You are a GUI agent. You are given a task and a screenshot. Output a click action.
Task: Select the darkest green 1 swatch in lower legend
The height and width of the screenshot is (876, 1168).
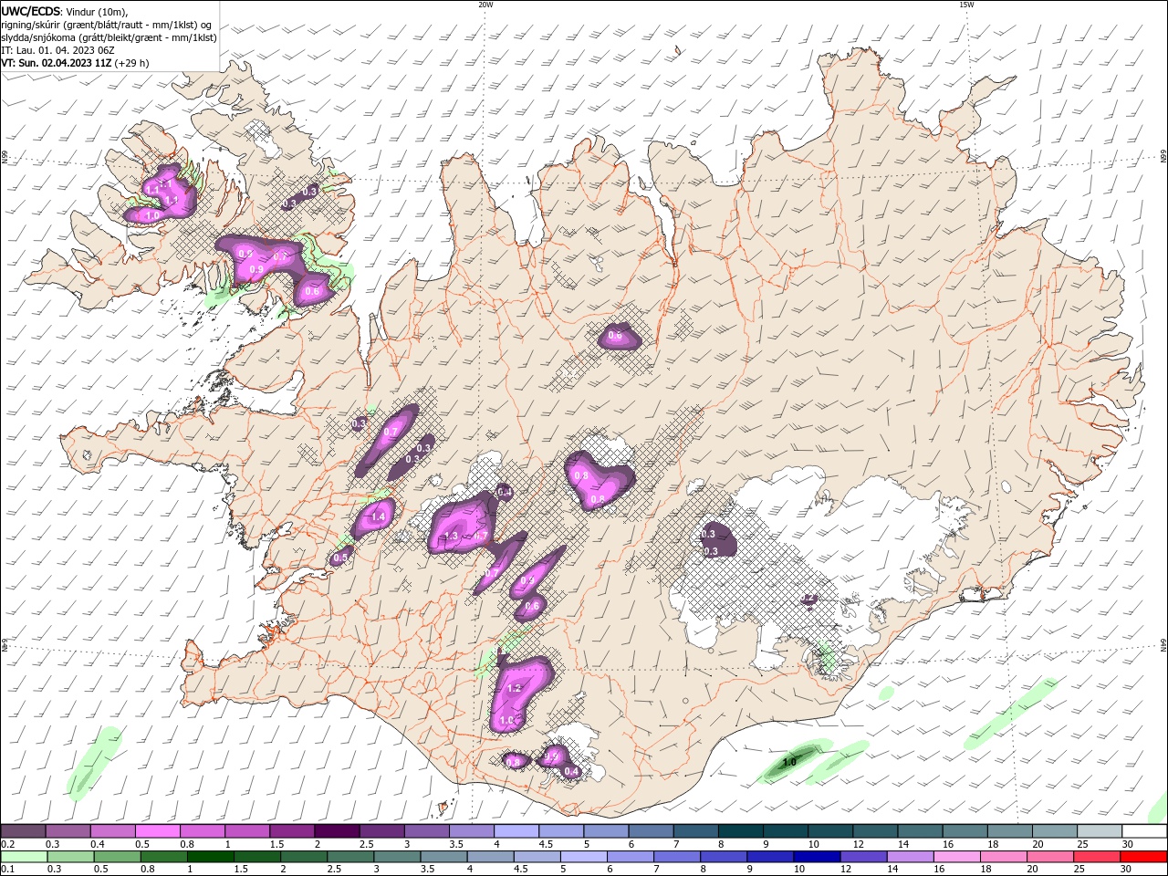pos(210,857)
